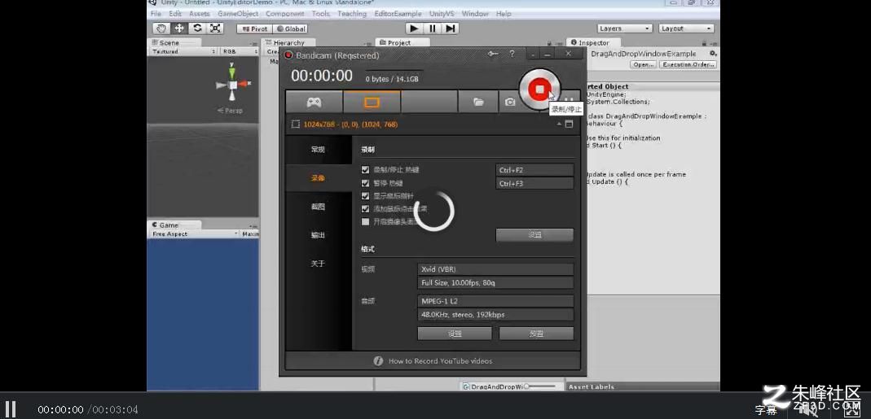Open Unity's File menu
The image size is (871, 419).
pyautogui.click(x=156, y=13)
